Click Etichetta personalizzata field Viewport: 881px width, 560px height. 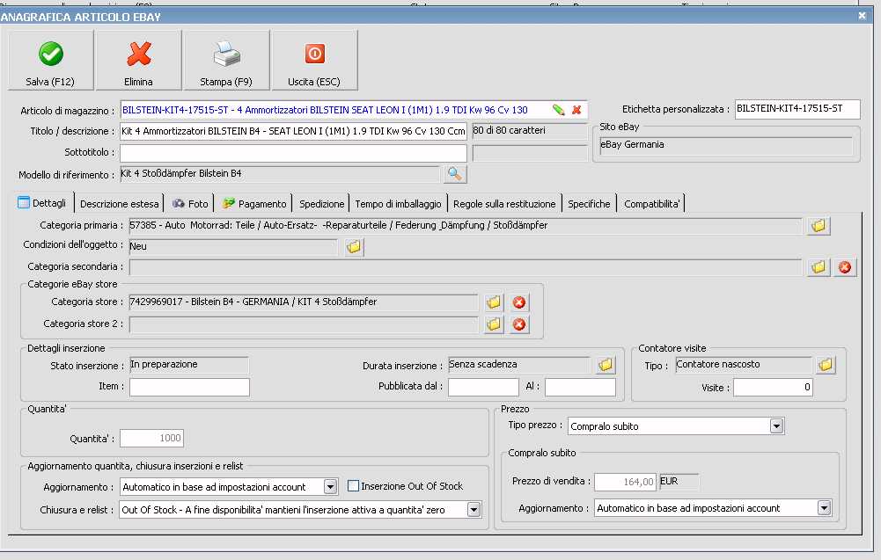click(x=797, y=109)
